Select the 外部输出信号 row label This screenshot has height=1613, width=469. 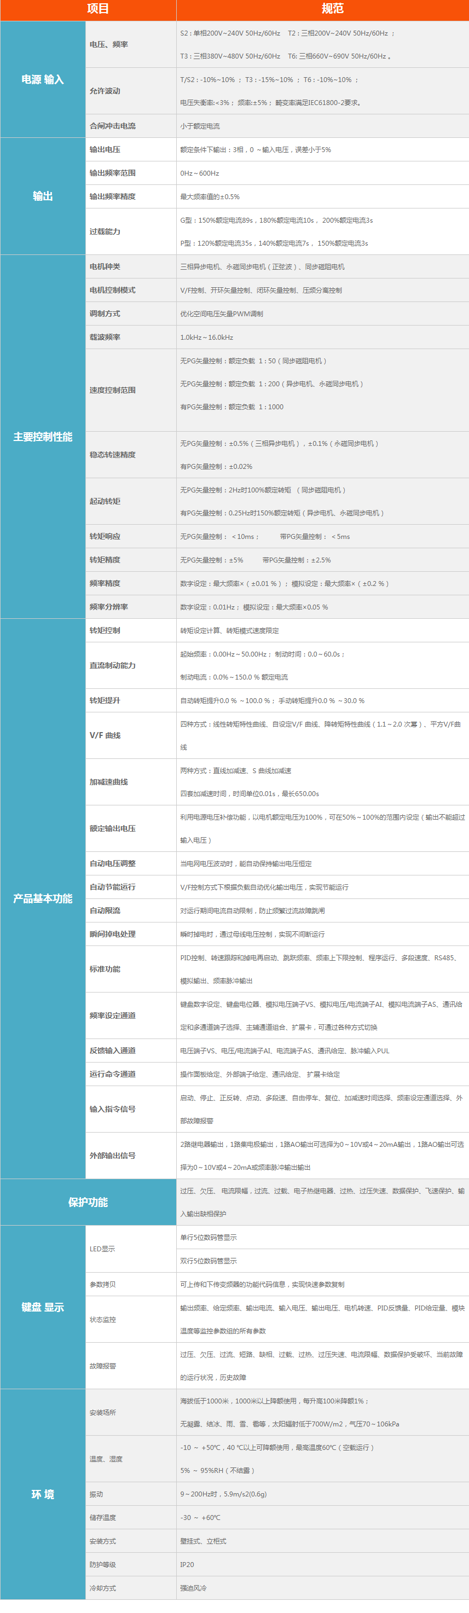[112, 1155]
